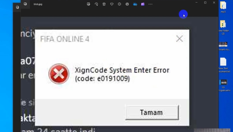Maximize the Photos window
Screen dimensions: 233x132
[x=205, y=3]
